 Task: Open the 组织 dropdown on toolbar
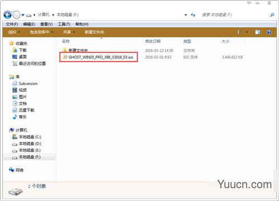click(14, 32)
